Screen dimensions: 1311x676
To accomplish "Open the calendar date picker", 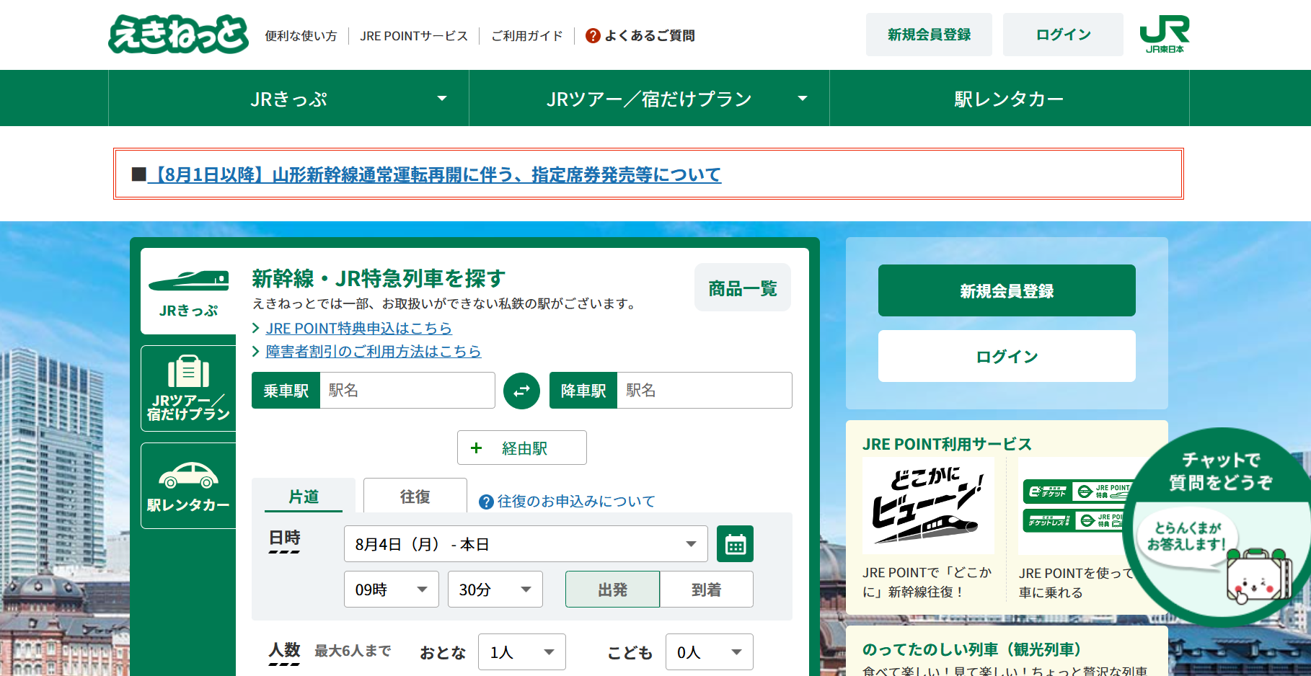I will (735, 544).
